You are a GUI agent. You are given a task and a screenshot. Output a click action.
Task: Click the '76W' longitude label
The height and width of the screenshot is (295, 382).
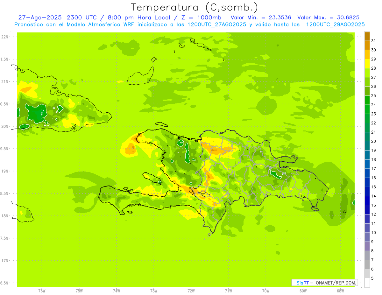42,290
